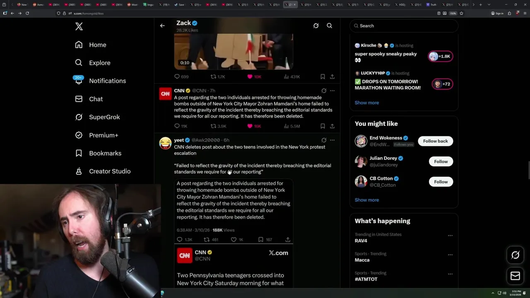
Task: Open End Wokeness profile name
Action: click(385, 138)
